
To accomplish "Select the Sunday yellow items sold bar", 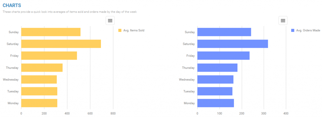I will [51, 32].
